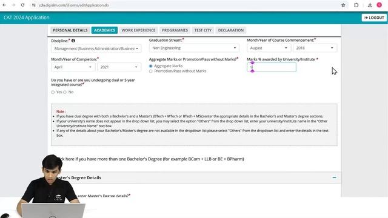This screenshot has height=218, width=388.
Task: Go to the Programmes tab
Action: point(175,30)
